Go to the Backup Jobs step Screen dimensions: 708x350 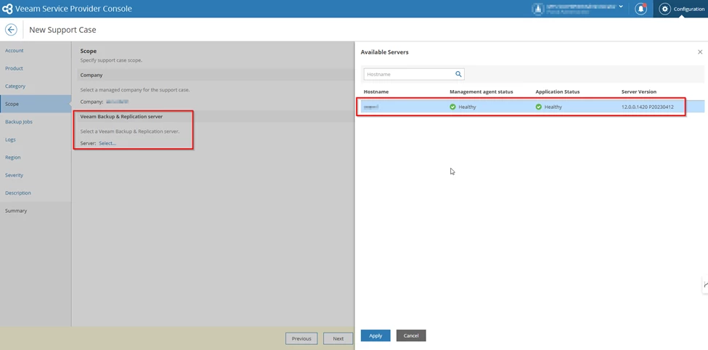click(18, 121)
